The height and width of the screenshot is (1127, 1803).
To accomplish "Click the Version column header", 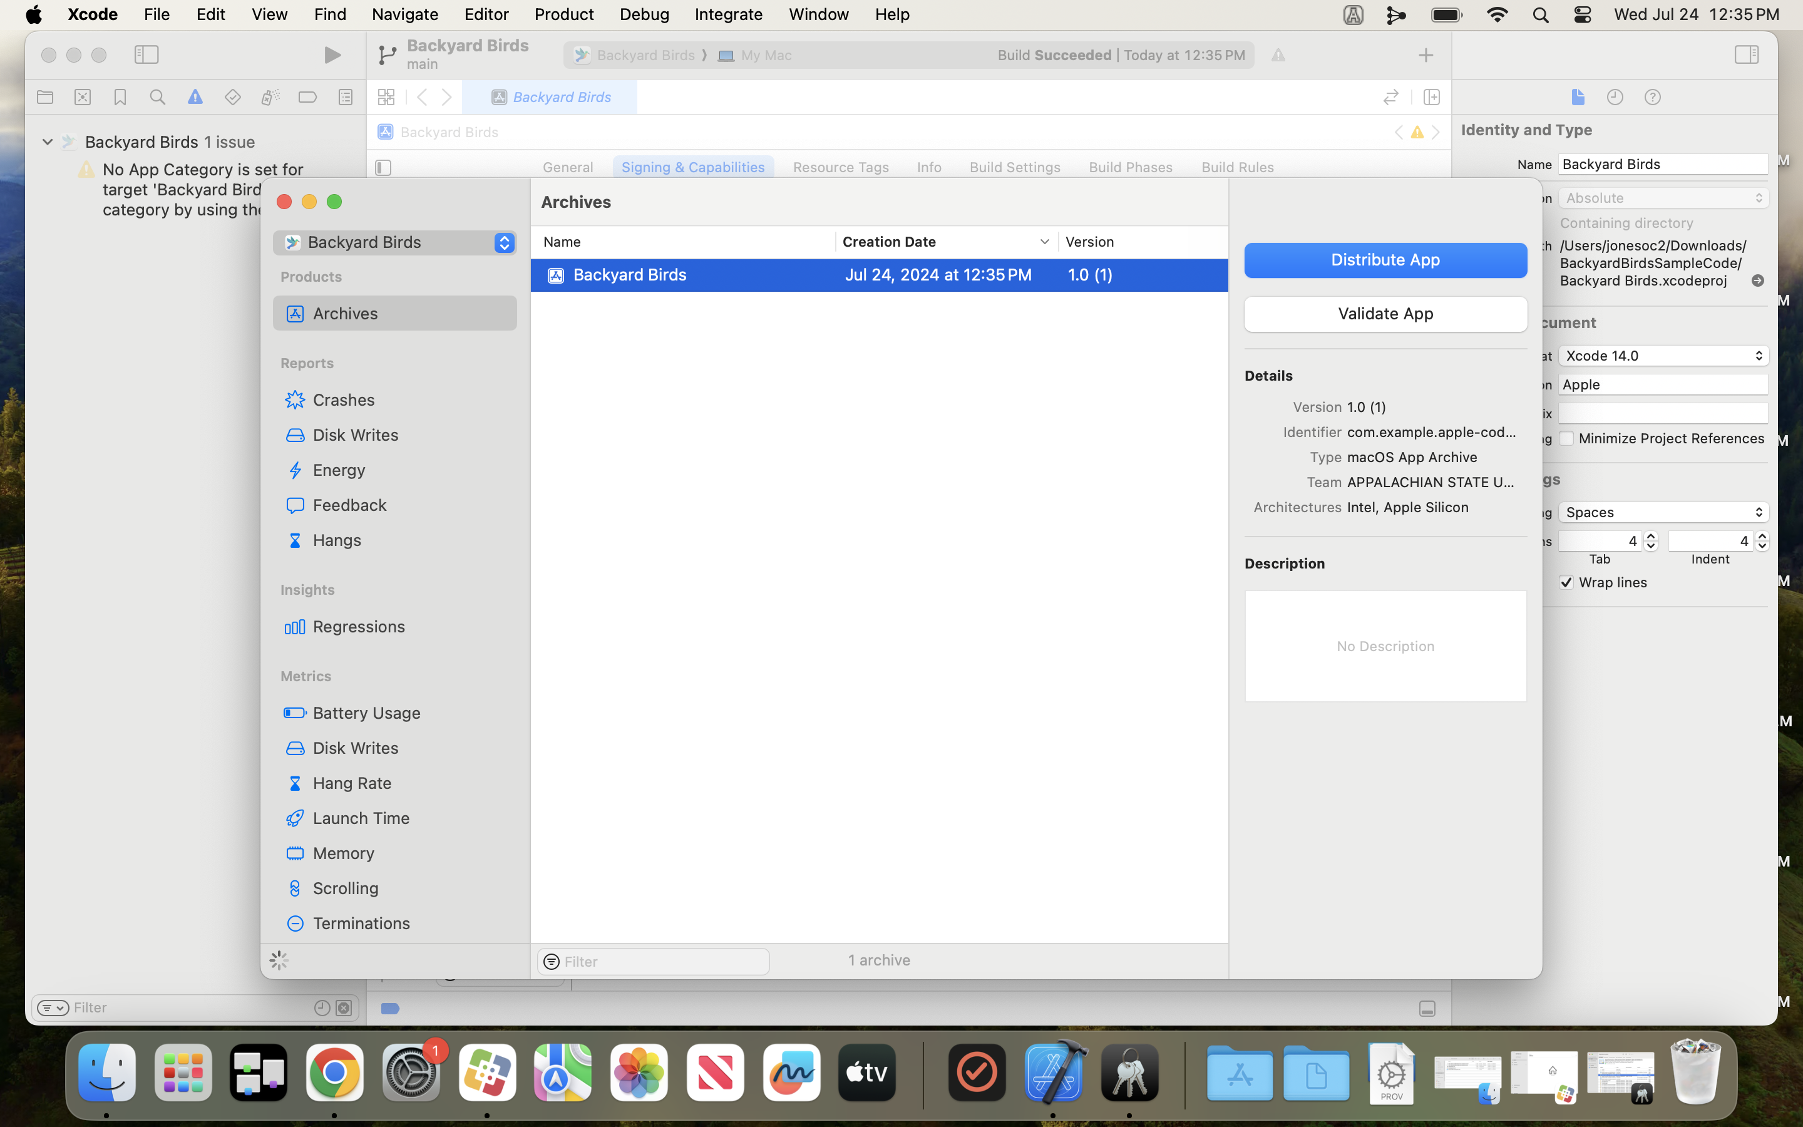I will (x=1143, y=242).
